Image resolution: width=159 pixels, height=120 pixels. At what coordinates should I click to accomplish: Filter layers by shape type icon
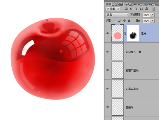(141, 9)
